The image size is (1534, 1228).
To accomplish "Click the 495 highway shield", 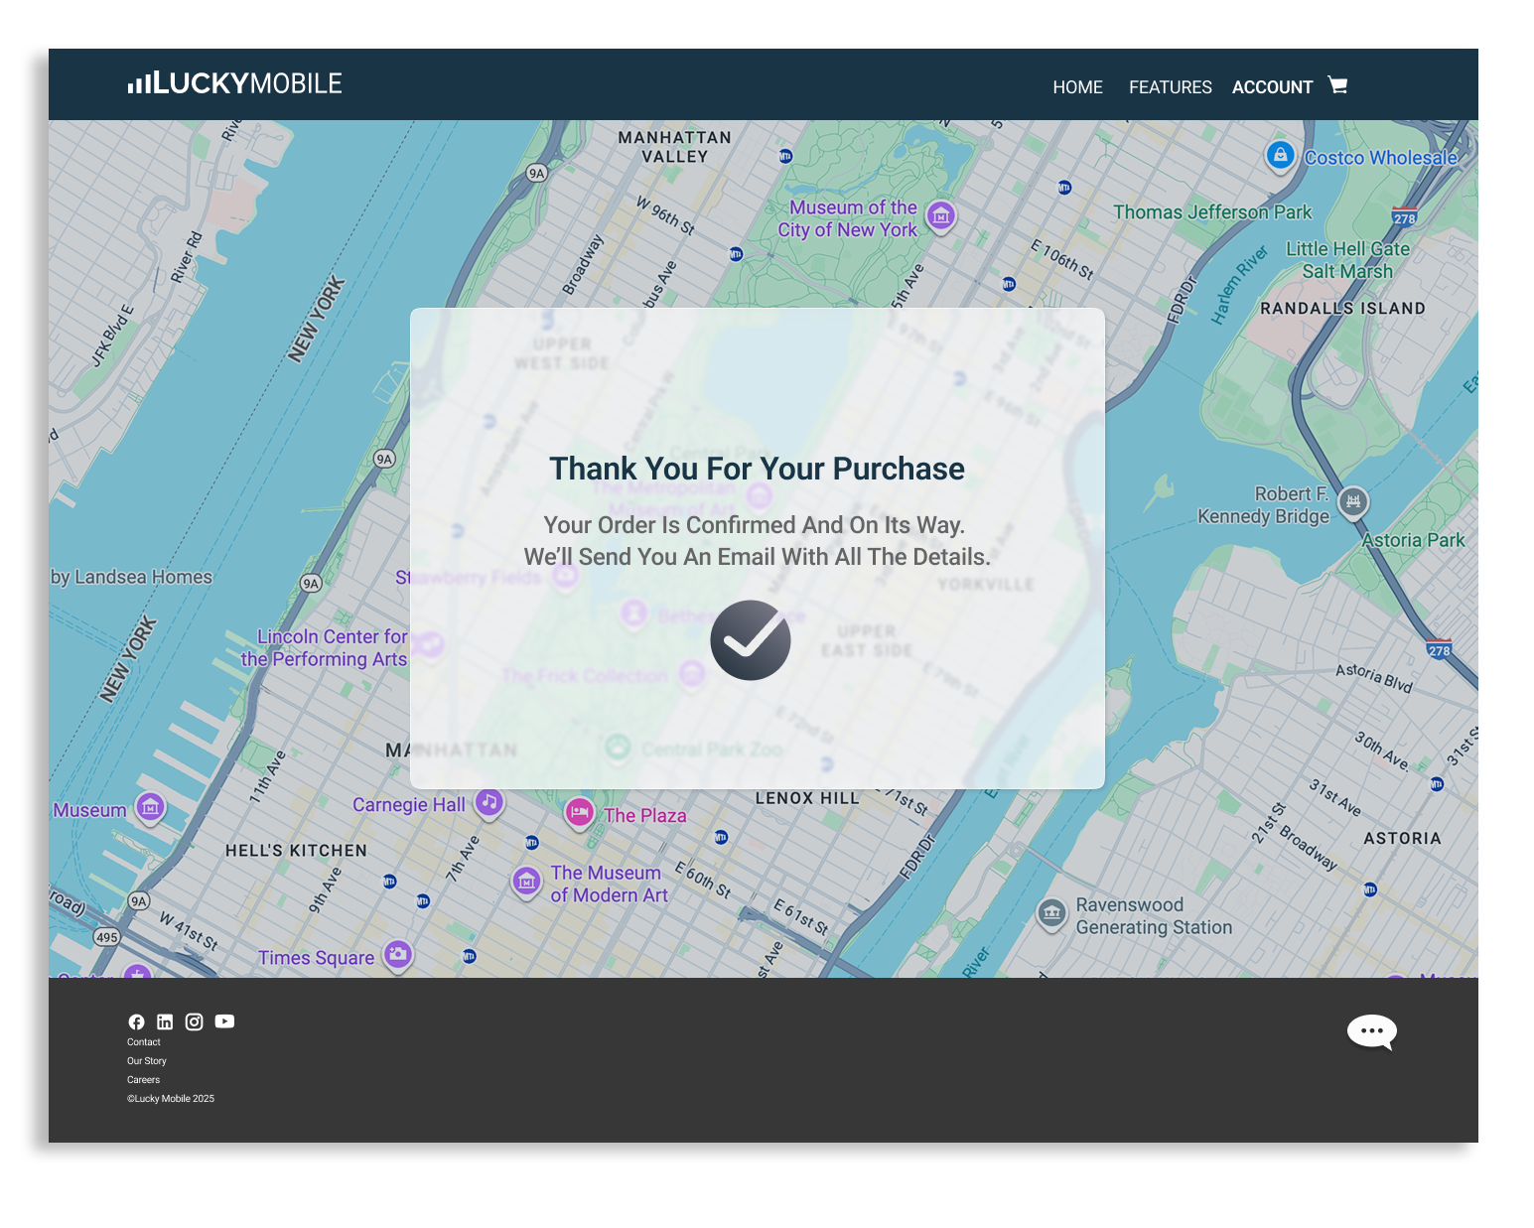I will click(106, 937).
